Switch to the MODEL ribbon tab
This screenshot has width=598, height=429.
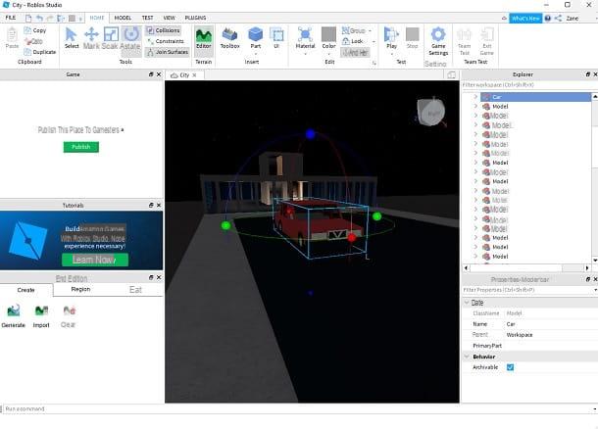click(123, 18)
